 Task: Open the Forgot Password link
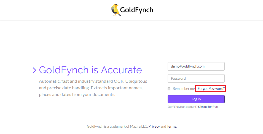[x=211, y=89]
